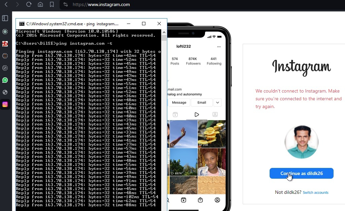Click the reply line with time=102ms
The height and width of the screenshot is (211, 345).
coord(87,197)
